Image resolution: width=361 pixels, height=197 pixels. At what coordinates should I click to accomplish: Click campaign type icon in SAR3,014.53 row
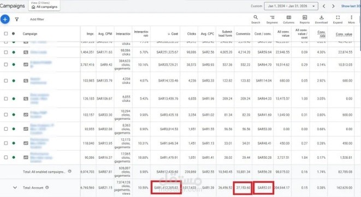click(x=26, y=129)
